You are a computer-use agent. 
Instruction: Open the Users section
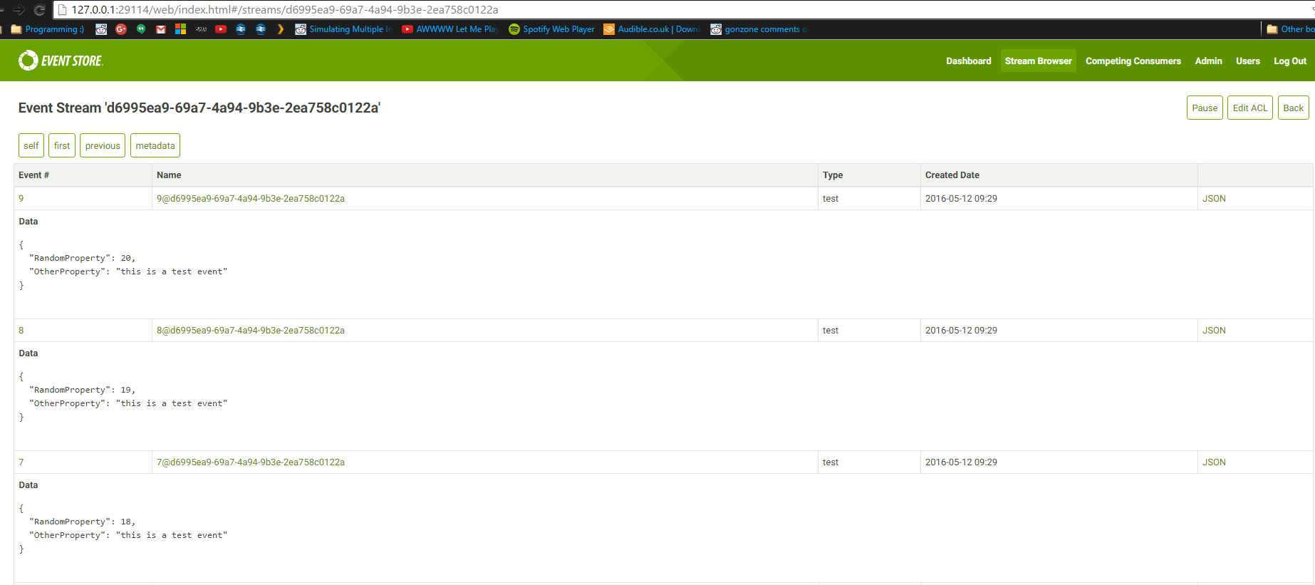[x=1247, y=61]
